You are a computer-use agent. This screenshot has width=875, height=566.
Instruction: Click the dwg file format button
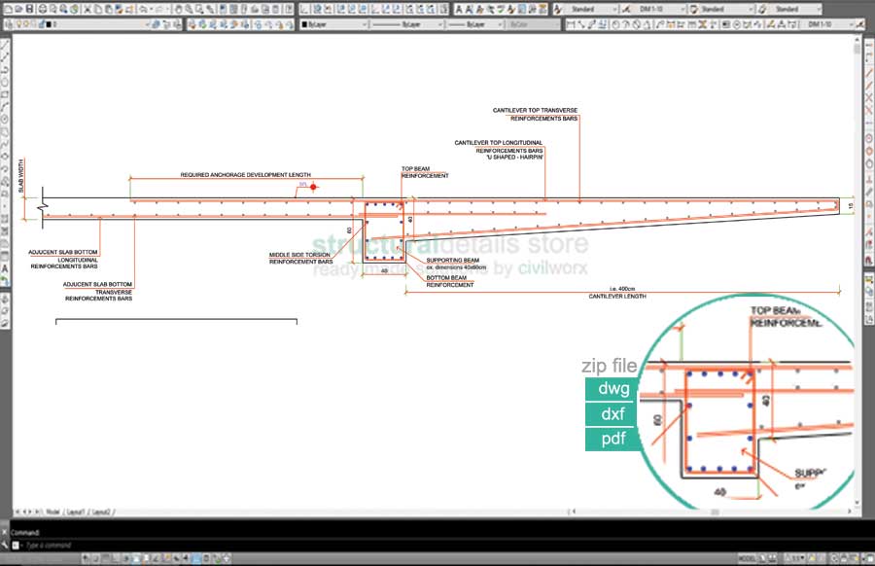(x=614, y=389)
